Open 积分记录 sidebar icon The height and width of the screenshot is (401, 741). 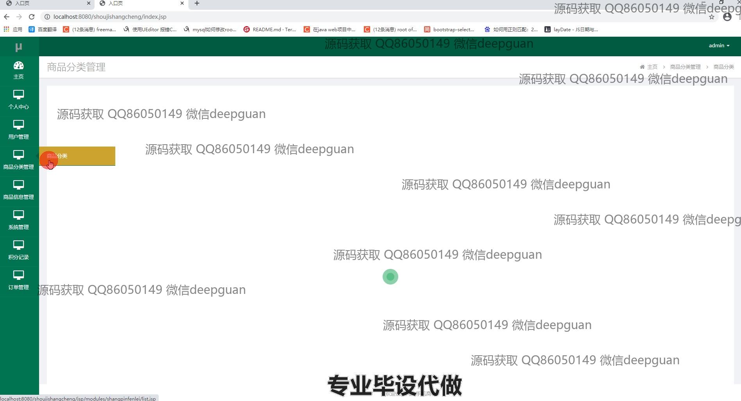pos(18,245)
